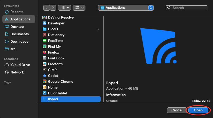Screen dimensions: 213x118
Task: Click the Open button
Action: (x=198, y=110)
